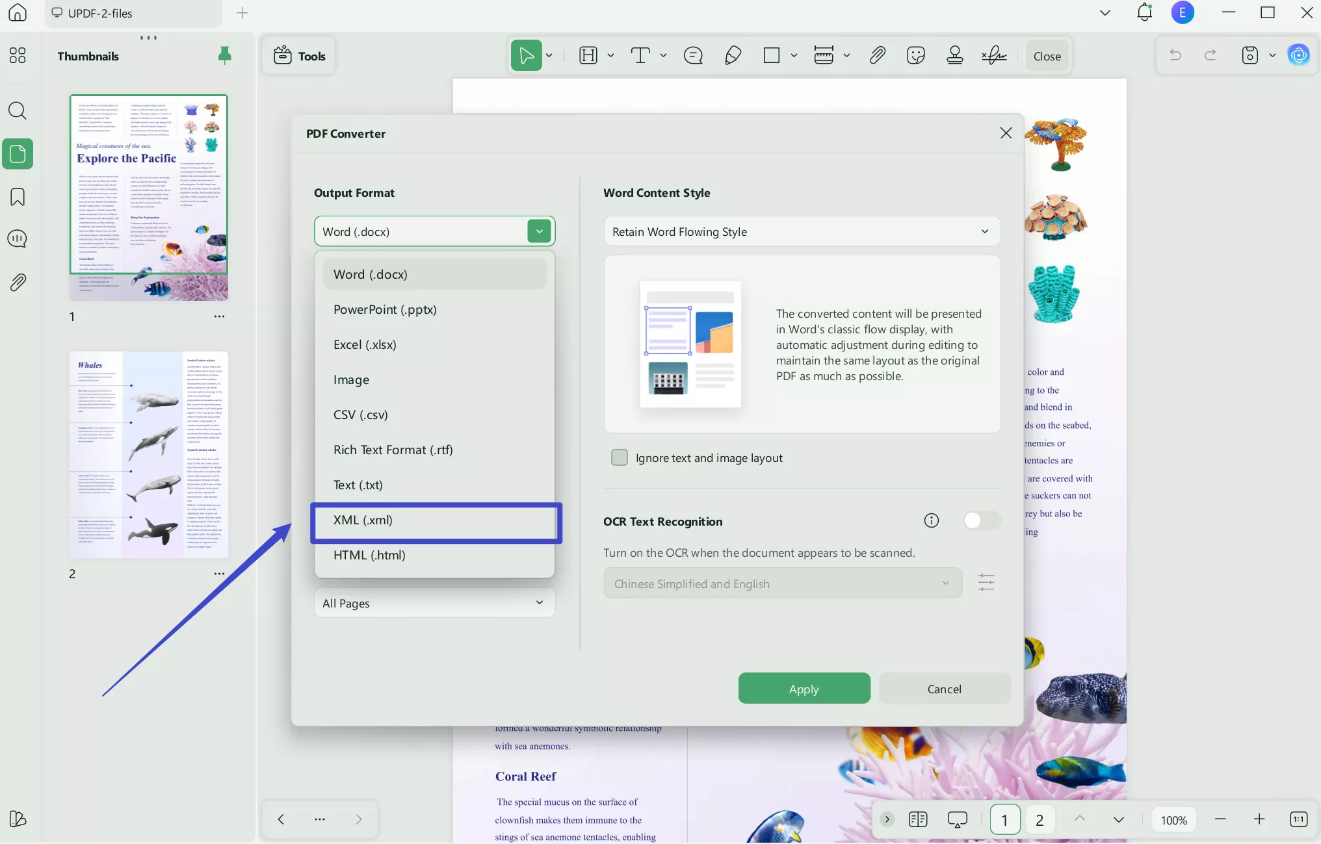The image size is (1321, 844).
Task: Enable Ignore text and image layout
Action: 620,457
